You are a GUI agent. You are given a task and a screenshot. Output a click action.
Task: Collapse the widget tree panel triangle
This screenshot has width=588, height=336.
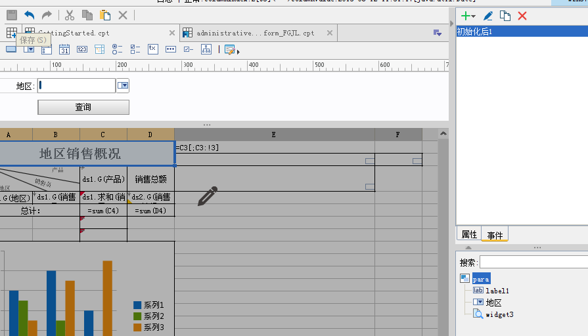tap(468, 247)
